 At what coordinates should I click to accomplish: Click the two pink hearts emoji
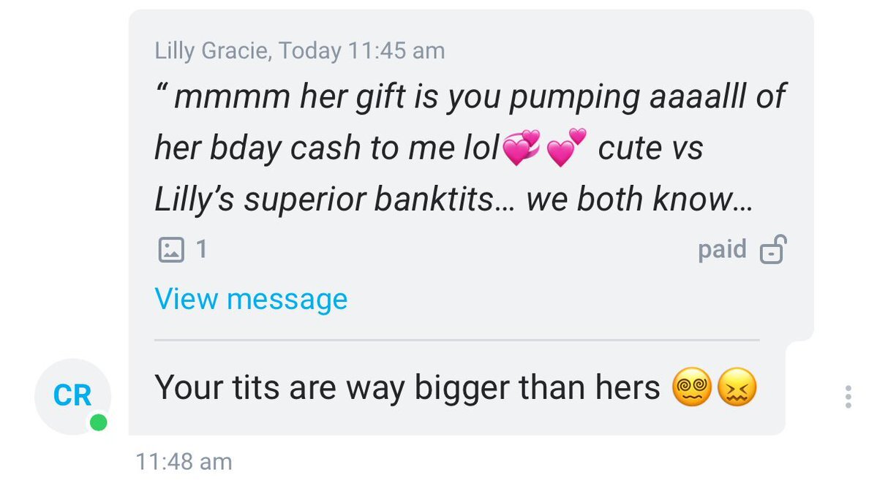(567, 148)
